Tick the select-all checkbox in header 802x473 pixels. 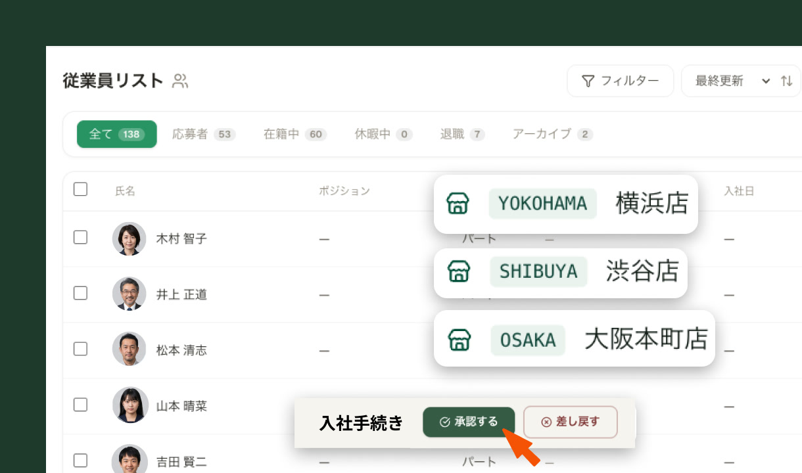point(80,189)
